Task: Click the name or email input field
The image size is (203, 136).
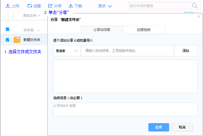Action: coord(128,51)
